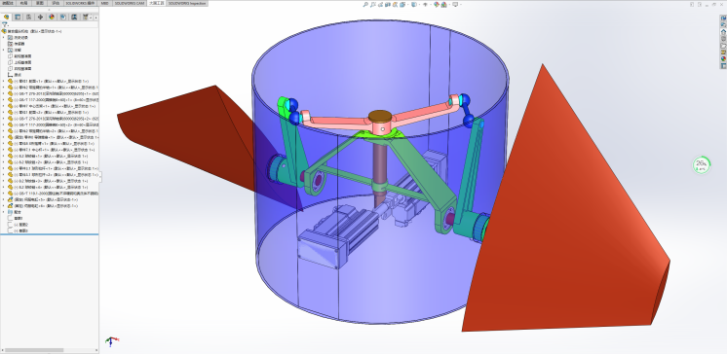This screenshot has width=727, height=354.
Task: Click Previous View icon in view toolbar
Action: [x=380, y=5]
